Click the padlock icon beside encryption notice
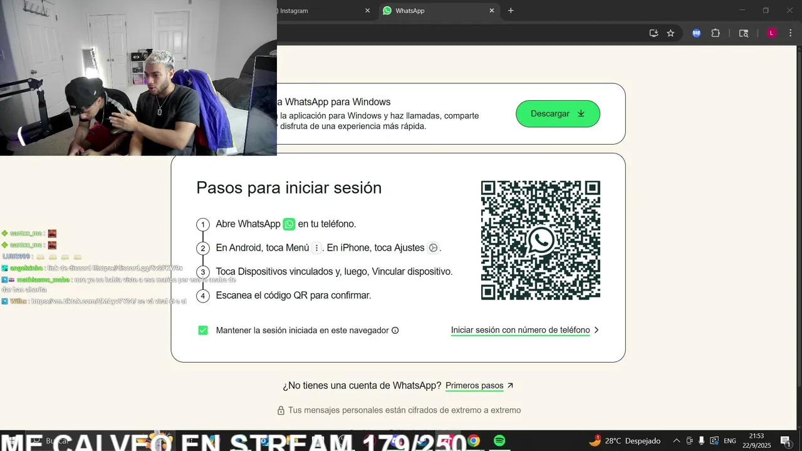The height and width of the screenshot is (451, 802). (x=281, y=410)
